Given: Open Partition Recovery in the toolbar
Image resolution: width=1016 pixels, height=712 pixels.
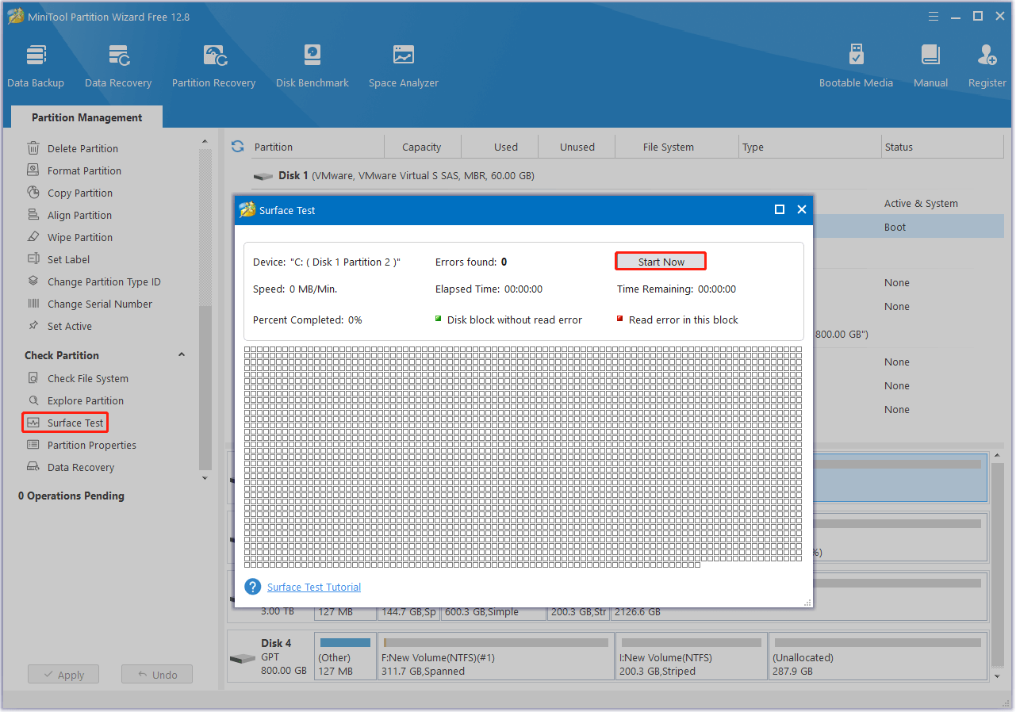Looking at the screenshot, I should pyautogui.click(x=213, y=66).
